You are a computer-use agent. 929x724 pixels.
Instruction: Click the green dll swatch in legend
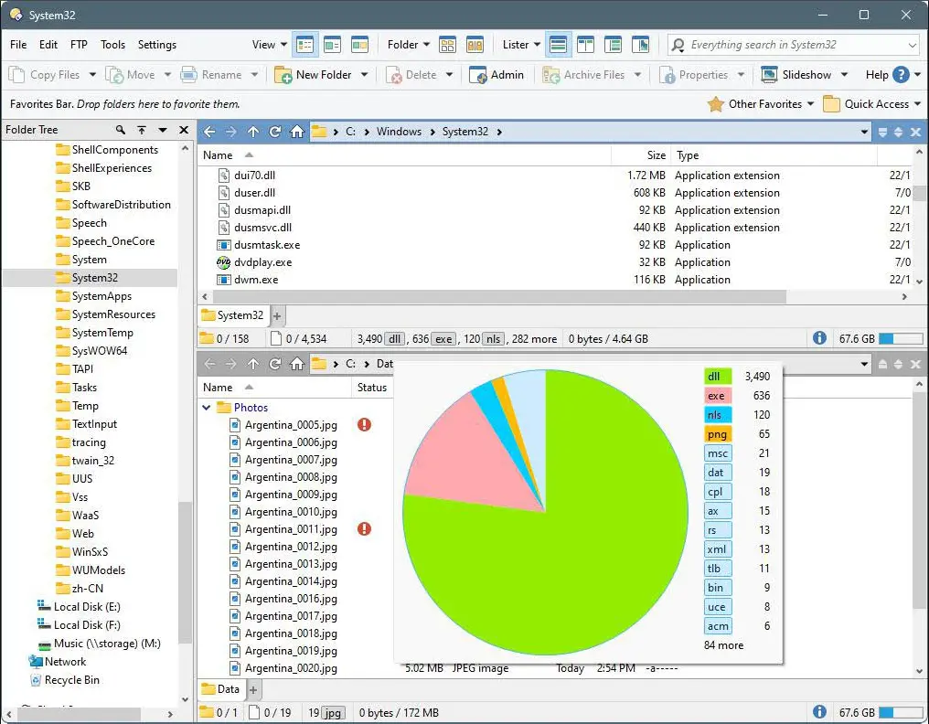tap(718, 377)
